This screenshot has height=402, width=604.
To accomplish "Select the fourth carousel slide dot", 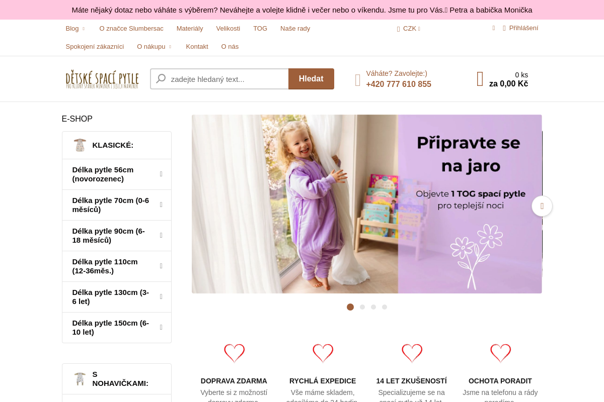I will (x=385, y=307).
